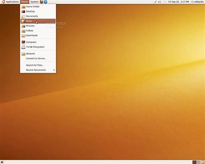Open the help icon in the top panel
Image resolution: width=205 pixels, height=164 pixels.
click(x=45, y=2)
